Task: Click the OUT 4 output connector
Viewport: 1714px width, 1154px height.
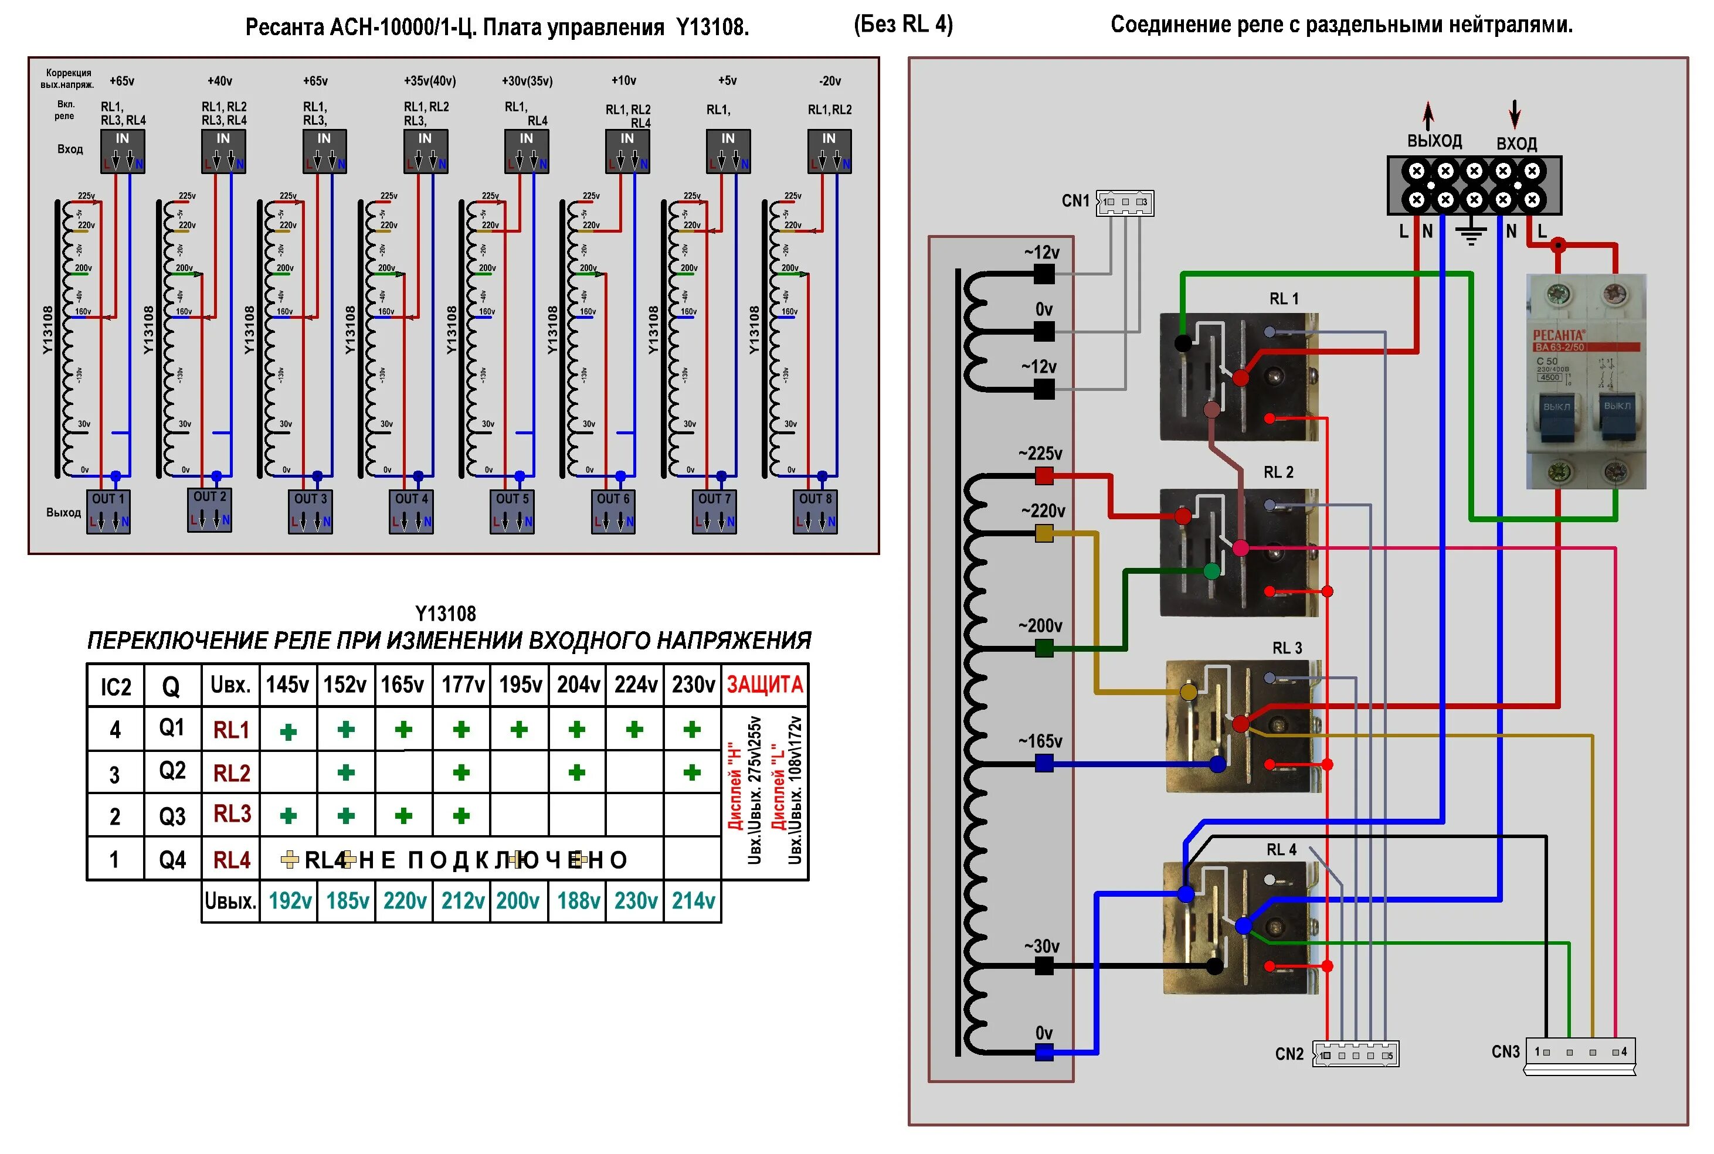Action: point(411,512)
